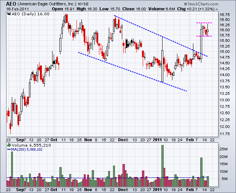Image resolution: width=236 pixels, height=193 pixels.
Task: Click the Dec6 label on lower date axis
Action: (123, 190)
